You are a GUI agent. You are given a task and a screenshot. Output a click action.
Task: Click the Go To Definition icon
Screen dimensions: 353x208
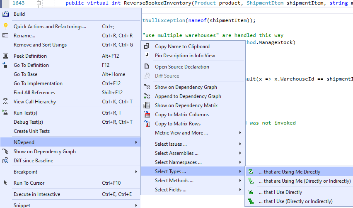pyautogui.click(x=5, y=65)
